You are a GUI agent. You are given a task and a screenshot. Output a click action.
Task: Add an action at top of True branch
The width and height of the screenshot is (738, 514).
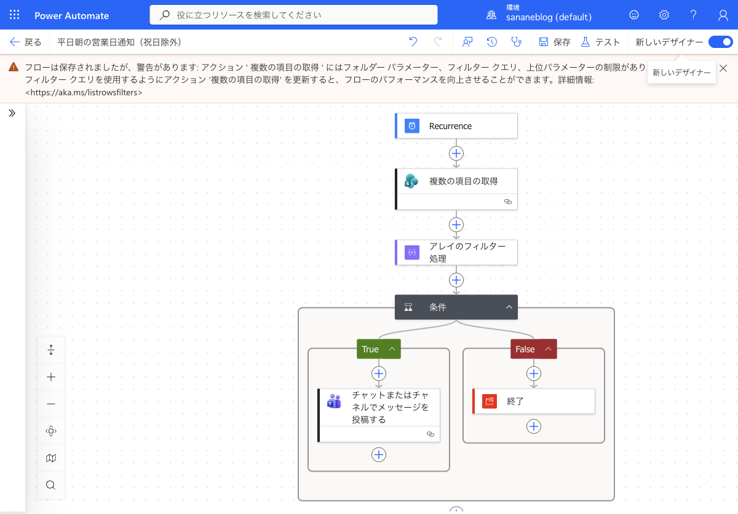click(x=379, y=373)
